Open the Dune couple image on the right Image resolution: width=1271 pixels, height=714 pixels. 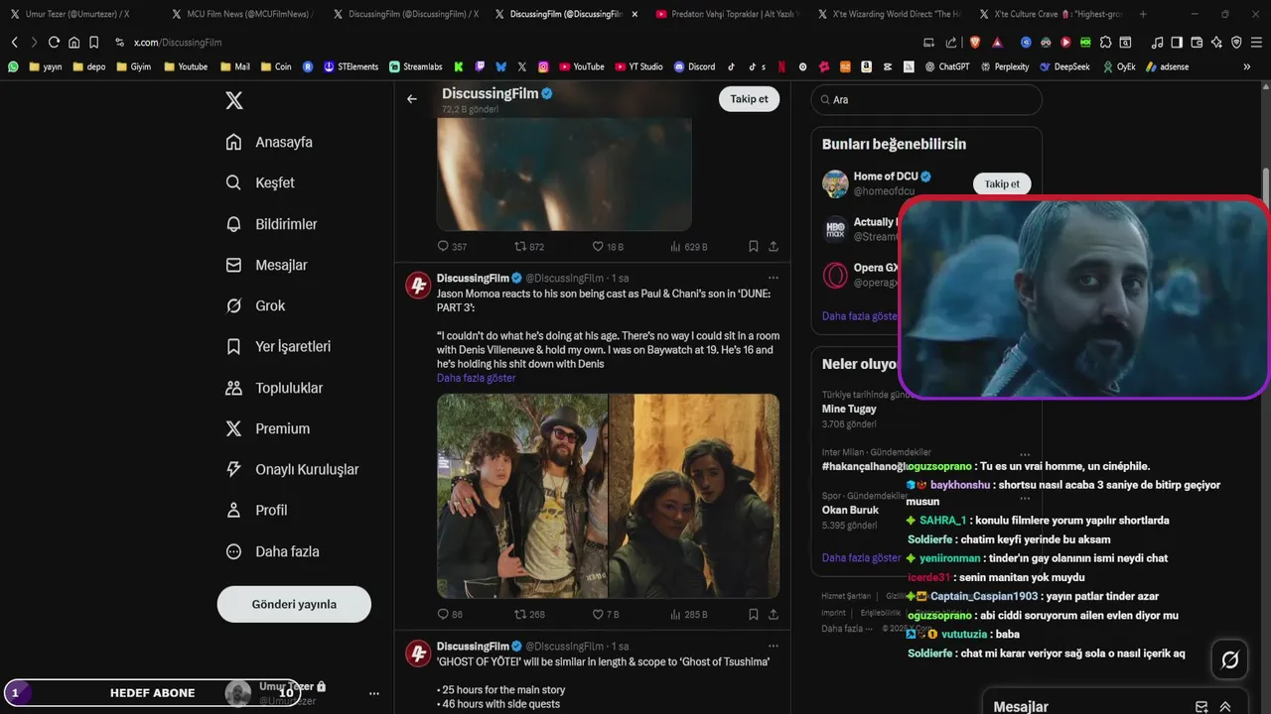tap(694, 496)
